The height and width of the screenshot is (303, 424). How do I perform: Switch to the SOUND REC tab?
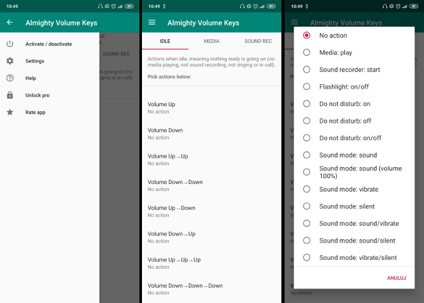(257, 41)
